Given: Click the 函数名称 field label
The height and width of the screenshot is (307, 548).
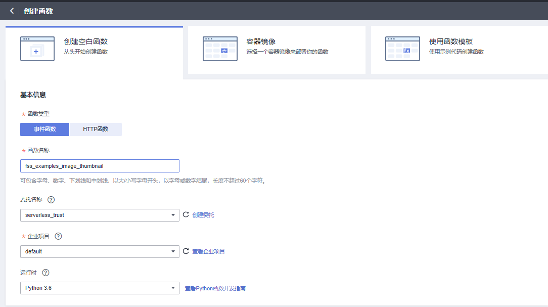Looking at the screenshot, I should click(x=38, y=150).
